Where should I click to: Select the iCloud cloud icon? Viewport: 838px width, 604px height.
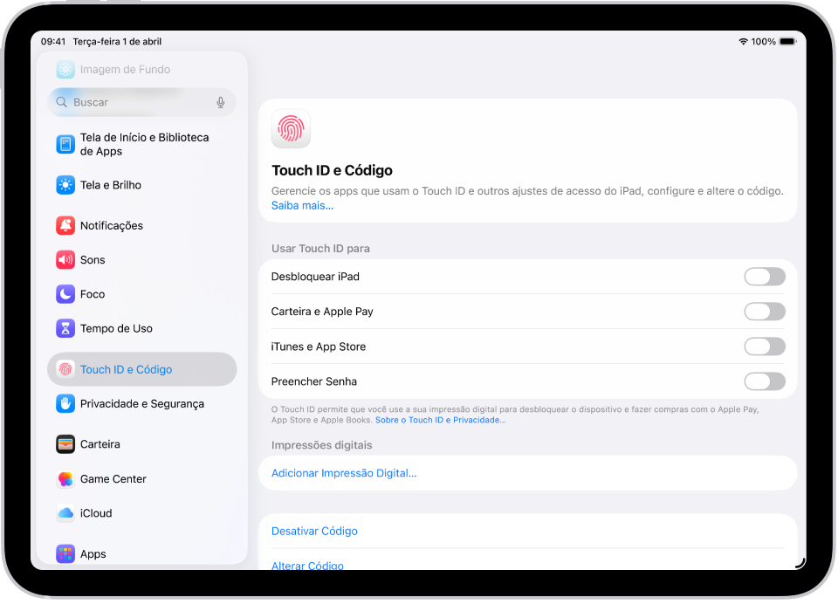tap(65, 513)
